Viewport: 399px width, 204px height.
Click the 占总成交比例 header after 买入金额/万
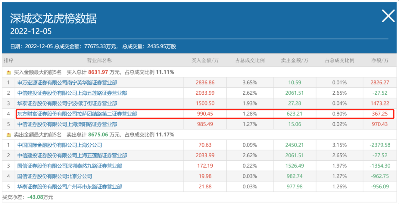250,60
